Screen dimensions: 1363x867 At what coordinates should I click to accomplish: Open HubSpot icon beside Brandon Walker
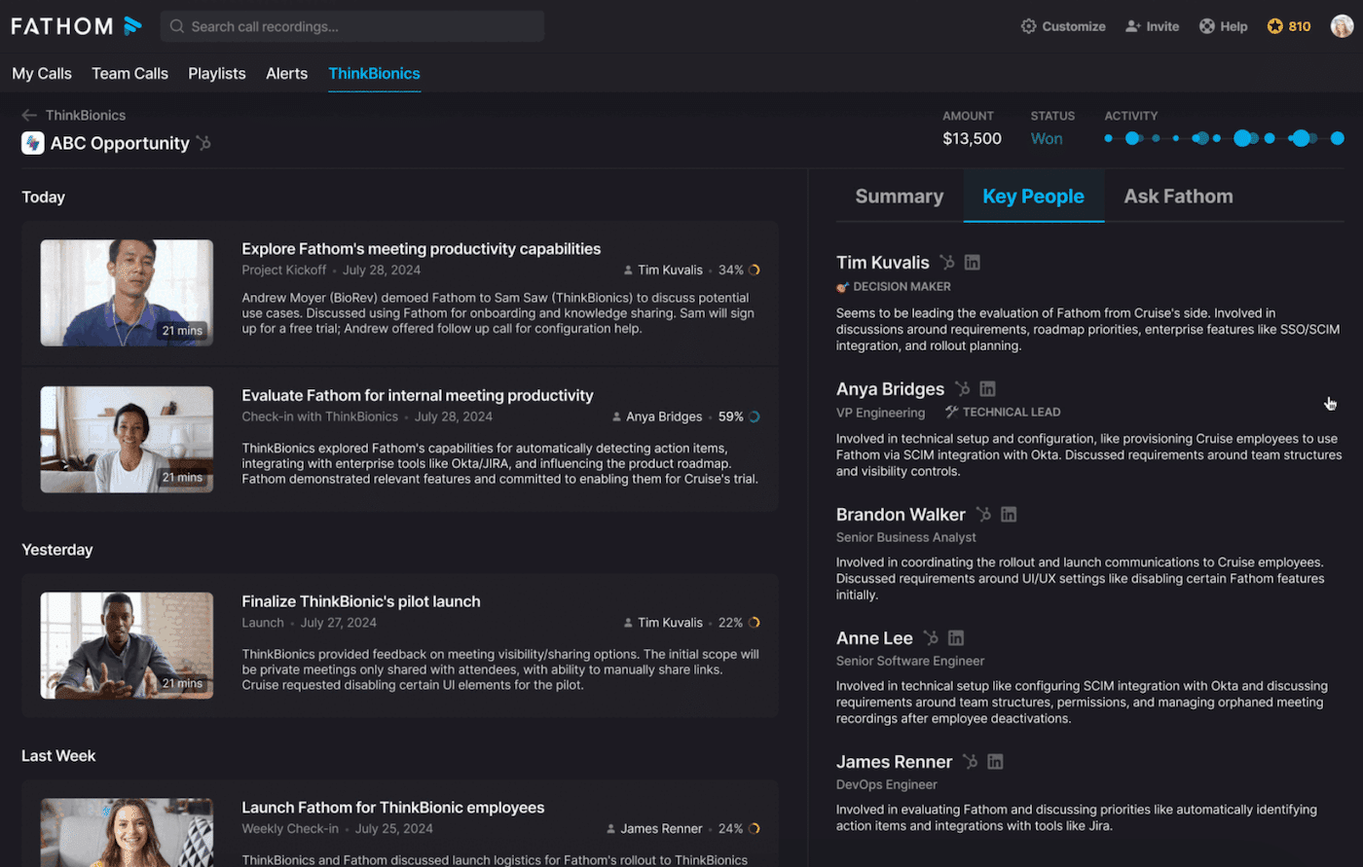coord(983,515)
